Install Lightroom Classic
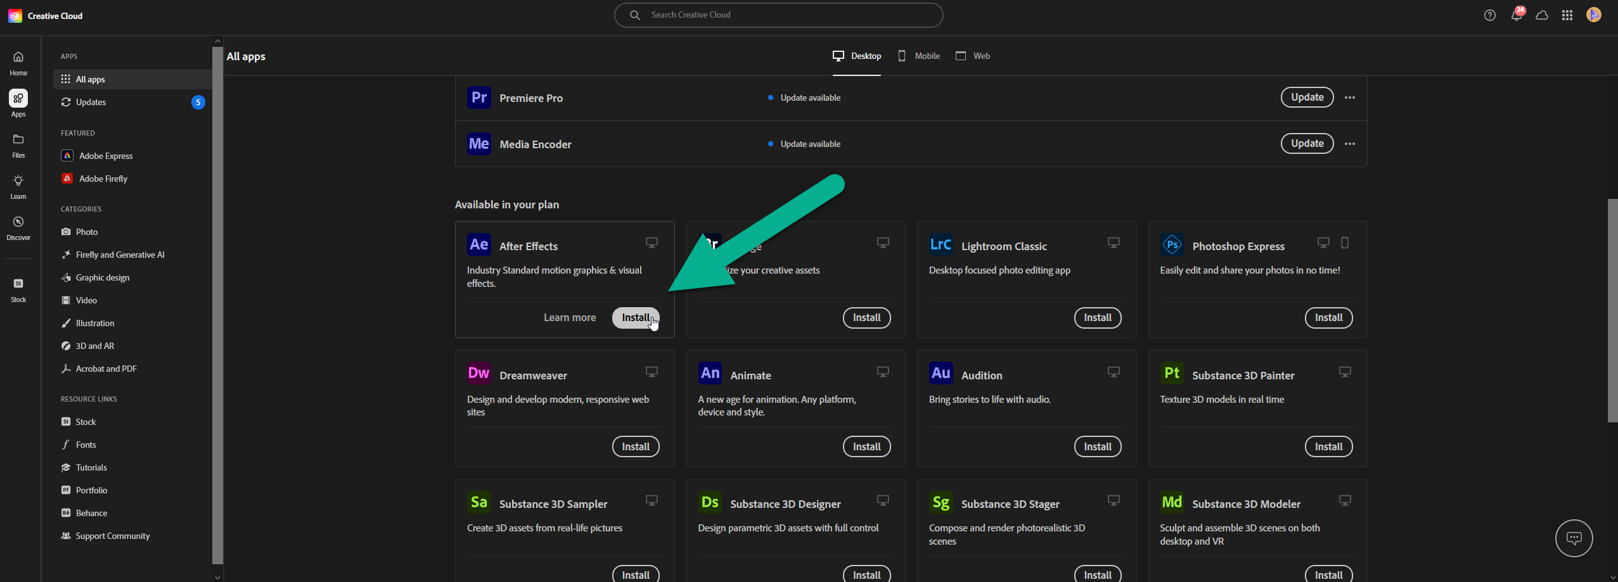1618x582 pixels. [1098, 318]
